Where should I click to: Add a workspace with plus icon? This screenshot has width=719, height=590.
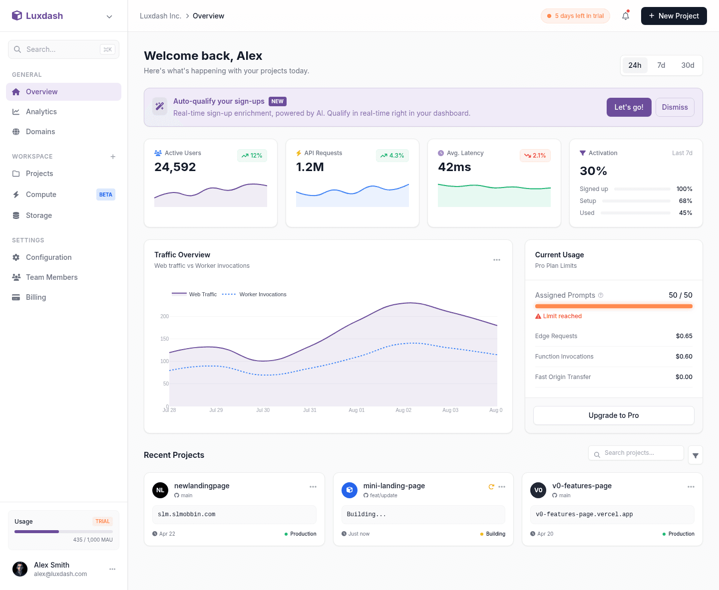tap(113, 157)
